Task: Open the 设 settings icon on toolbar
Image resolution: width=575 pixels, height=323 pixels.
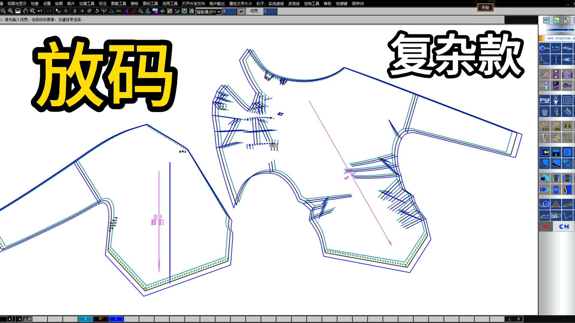Action: click(x=191, y=11)
